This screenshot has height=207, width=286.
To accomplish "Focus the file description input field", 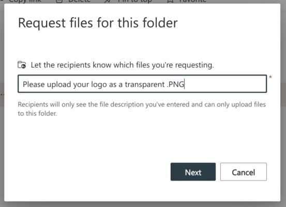I will coord(142,84).
